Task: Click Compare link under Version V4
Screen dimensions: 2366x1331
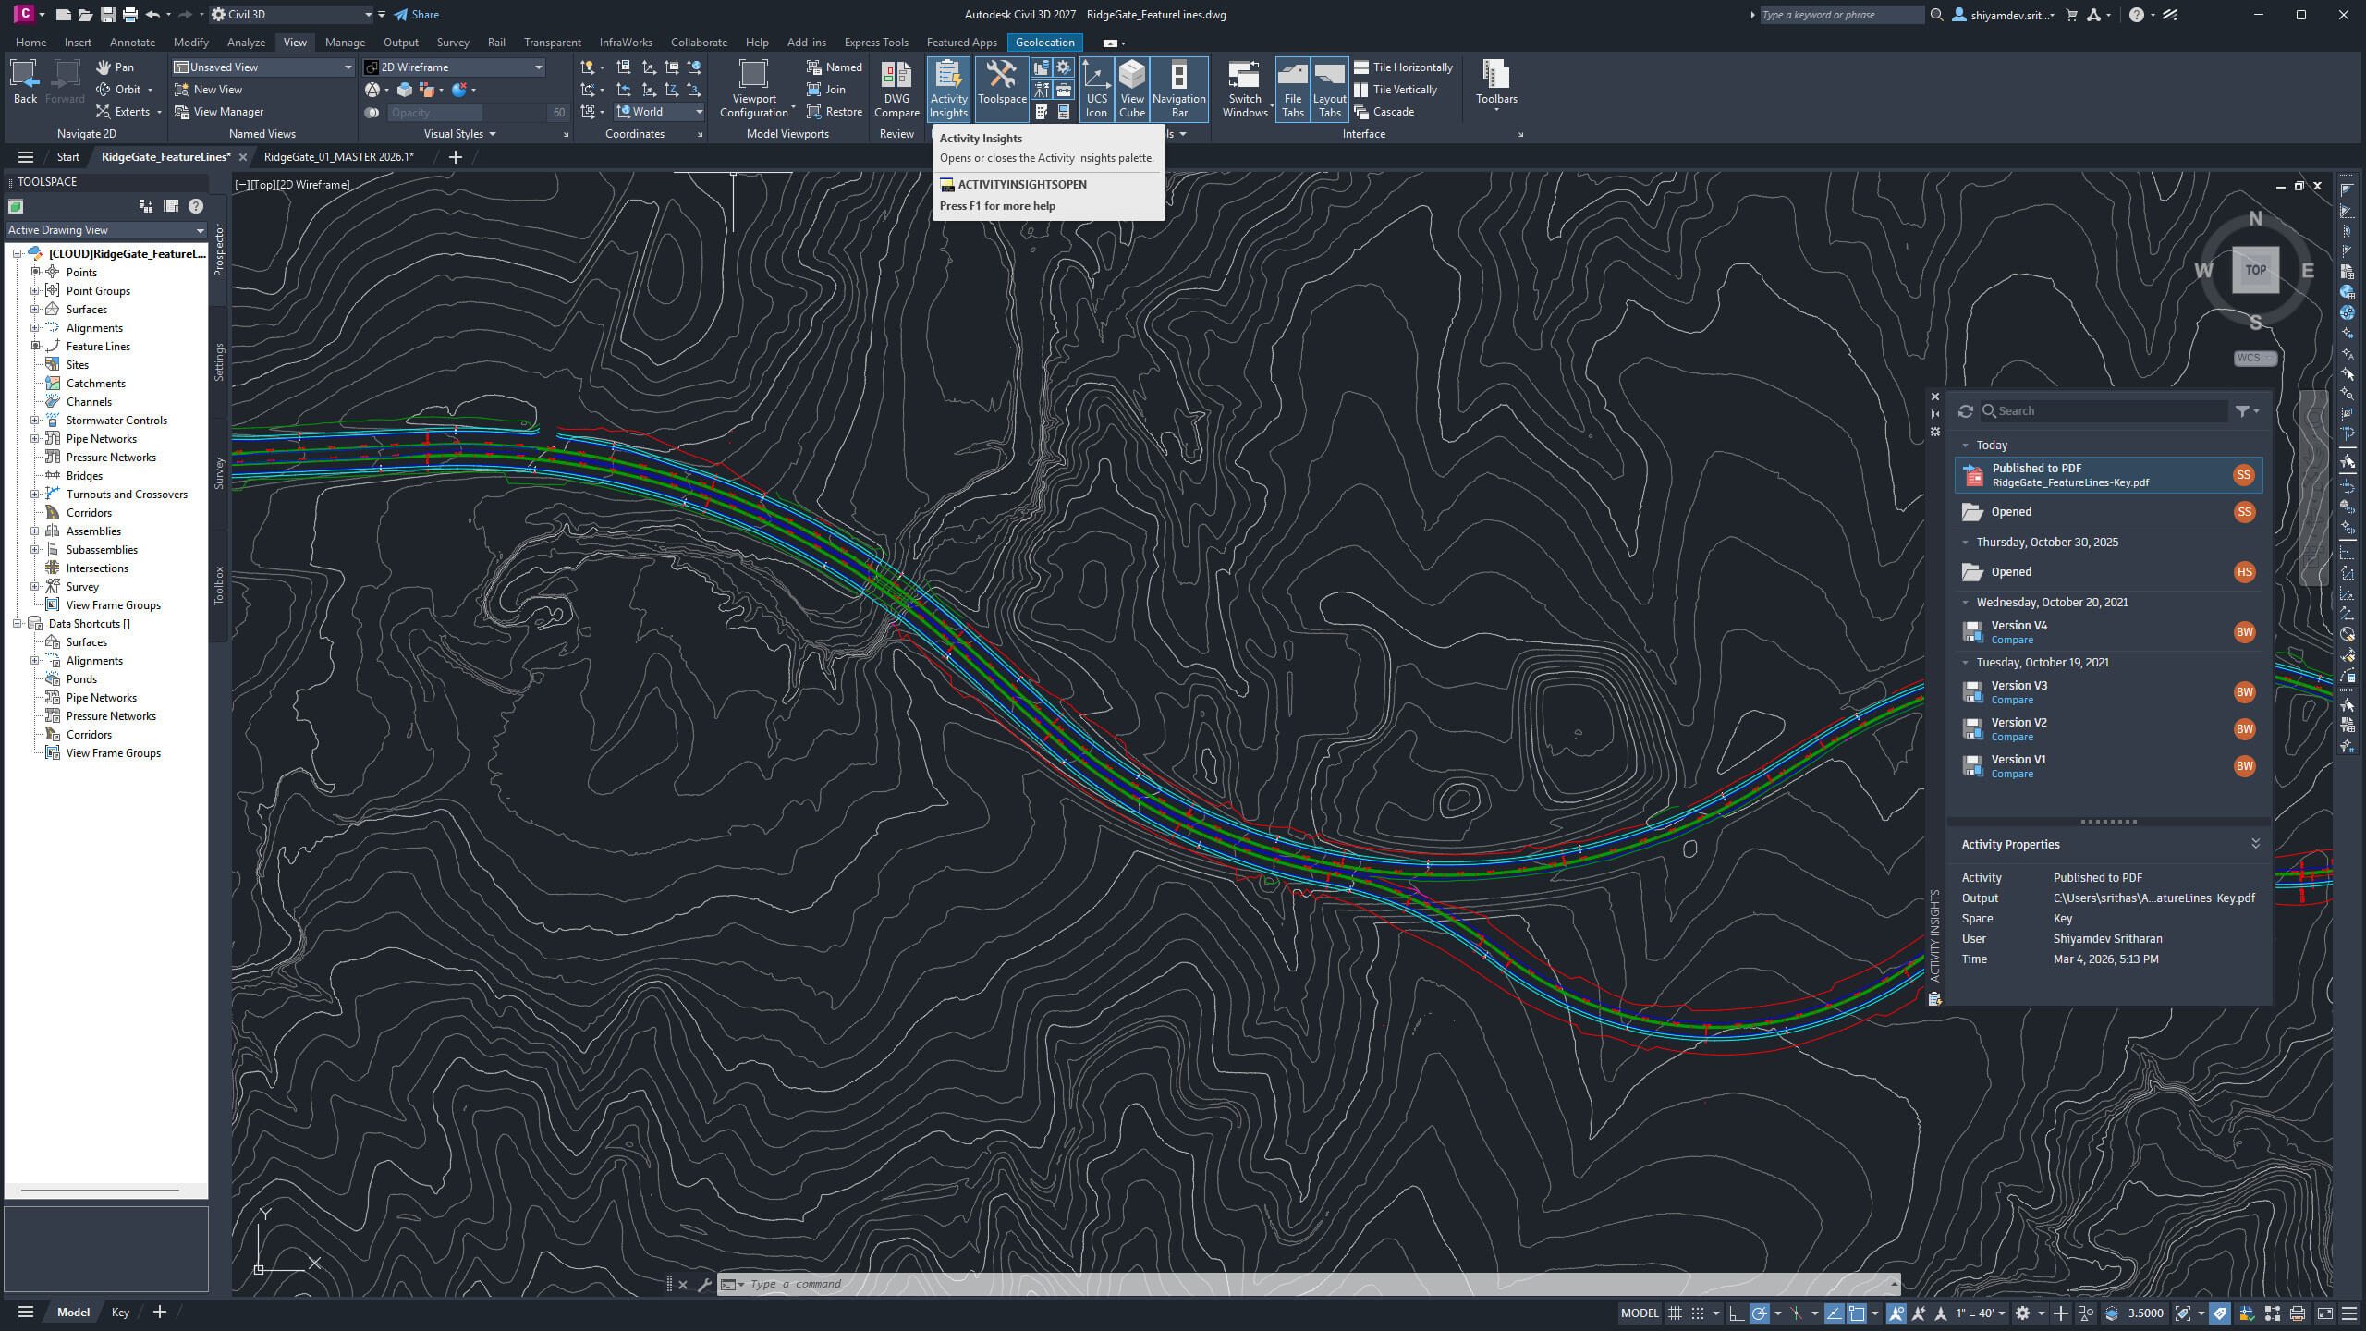Action: tap(2012, 641)
